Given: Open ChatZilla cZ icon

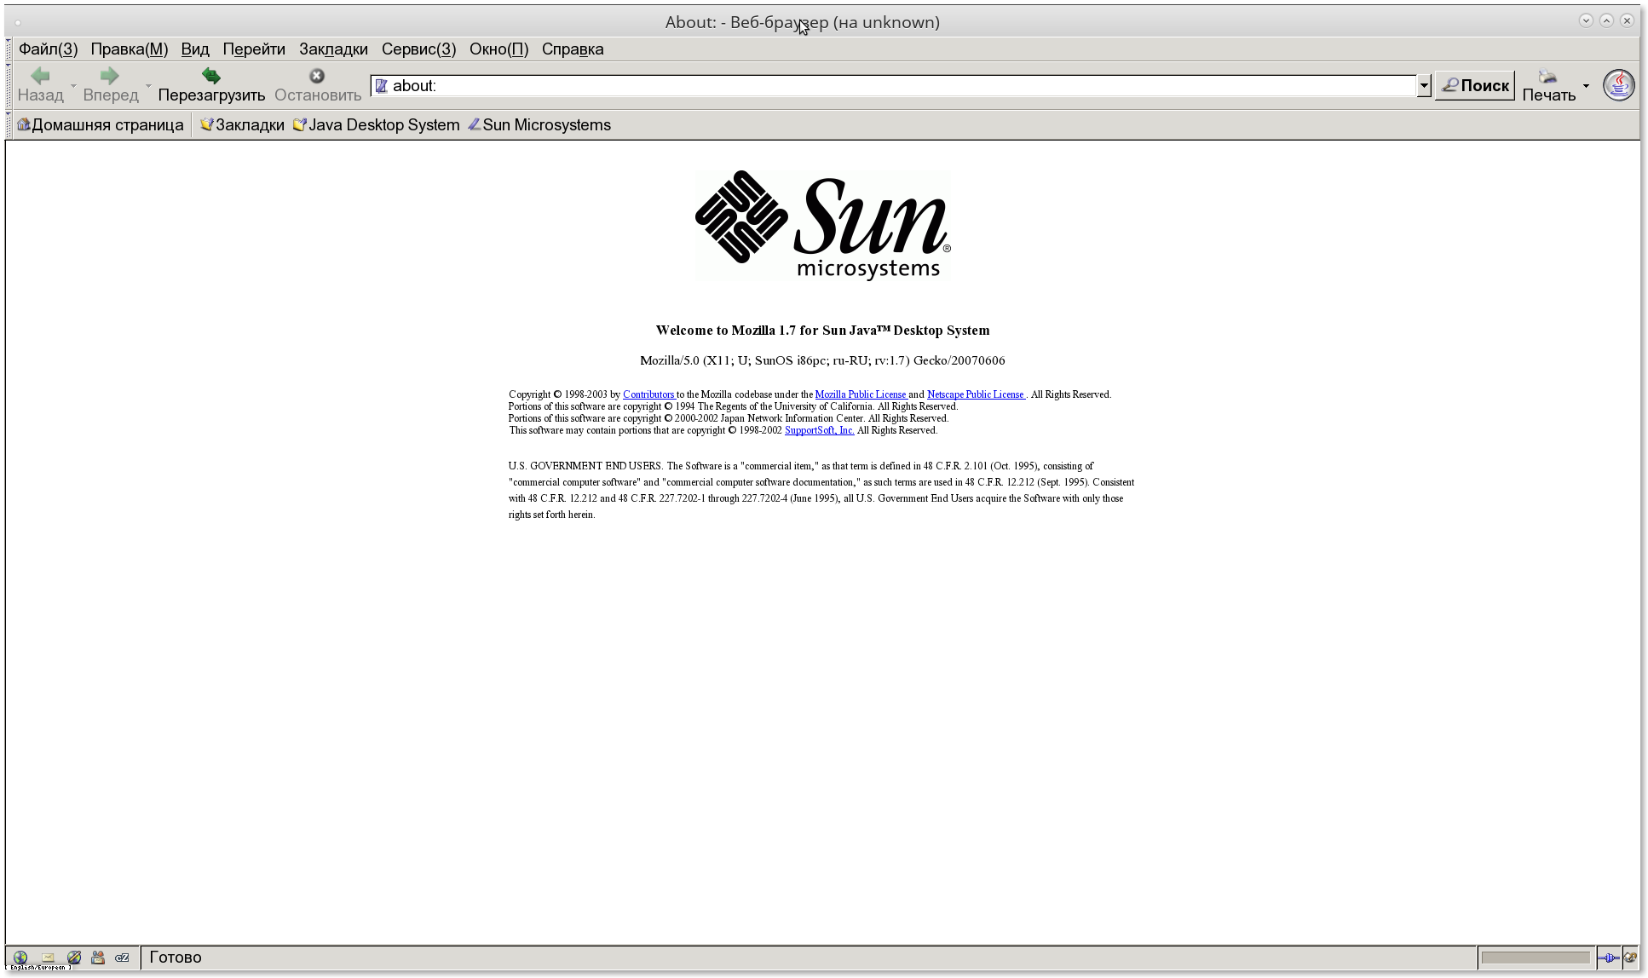Looking at the screenshot, I should click(122, 957).
